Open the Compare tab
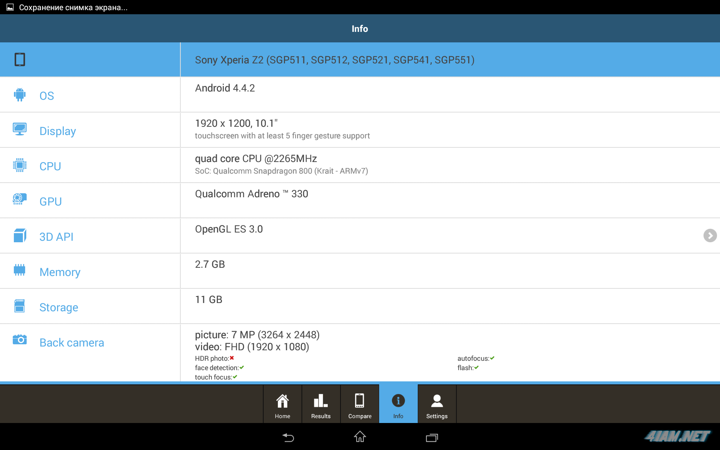Screen dimensions: 720x450 360,404
